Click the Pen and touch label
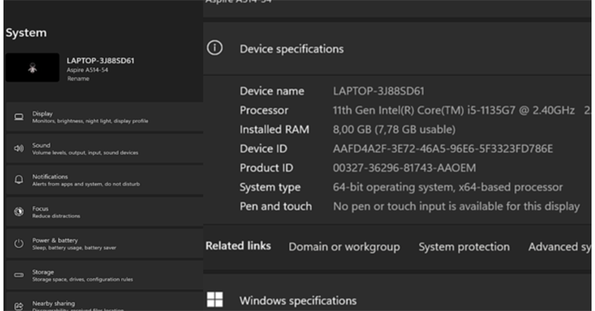595x311 pixels. 275,206
